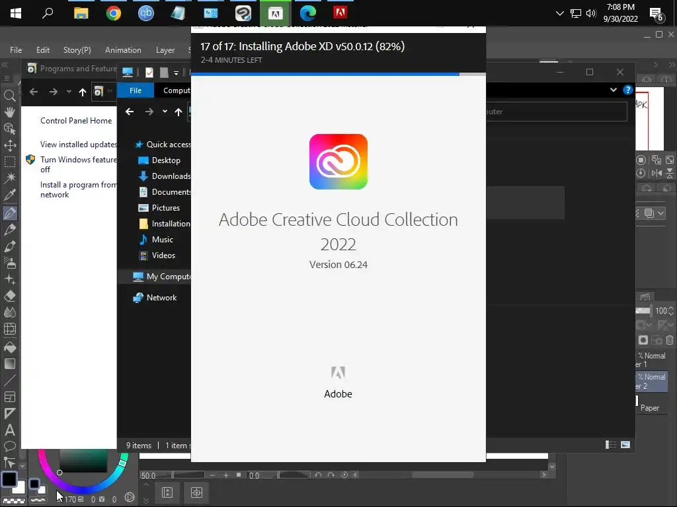
Task: Click Turn Windows features on or off
Action: tap(79, 164)
